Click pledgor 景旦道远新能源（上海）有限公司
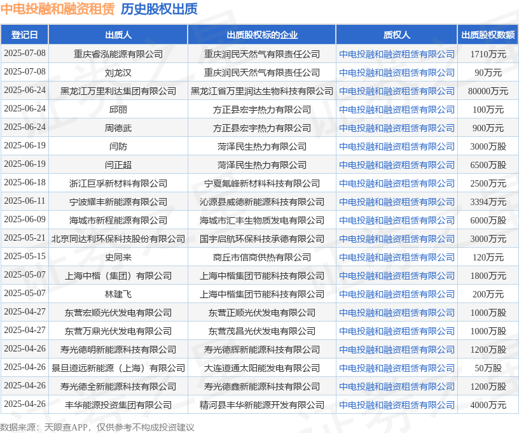519x433 pixels. [118, 368]
